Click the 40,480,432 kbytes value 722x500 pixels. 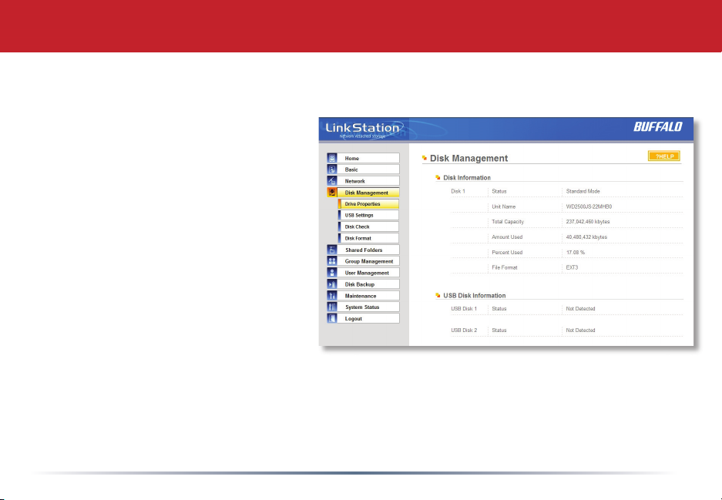click(586, 237)
